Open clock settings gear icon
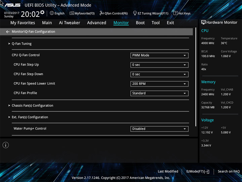Screen dimensions: 242x182 [42, 12]
